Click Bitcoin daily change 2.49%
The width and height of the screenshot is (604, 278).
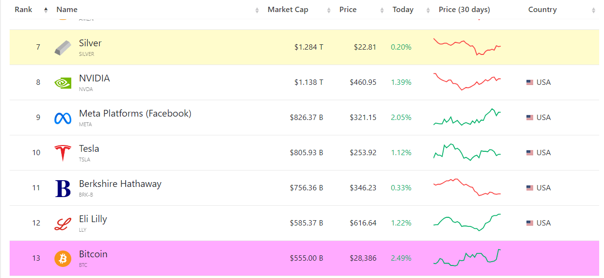pyautogui.click(x=401, y=258)
